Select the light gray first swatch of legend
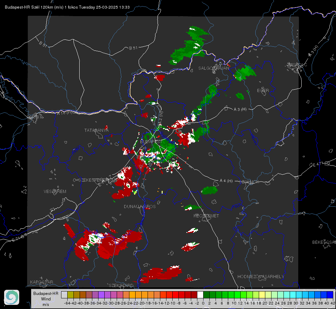Viewport: 336px width, 309px height. pyautogui.click(x=64, y=295)
